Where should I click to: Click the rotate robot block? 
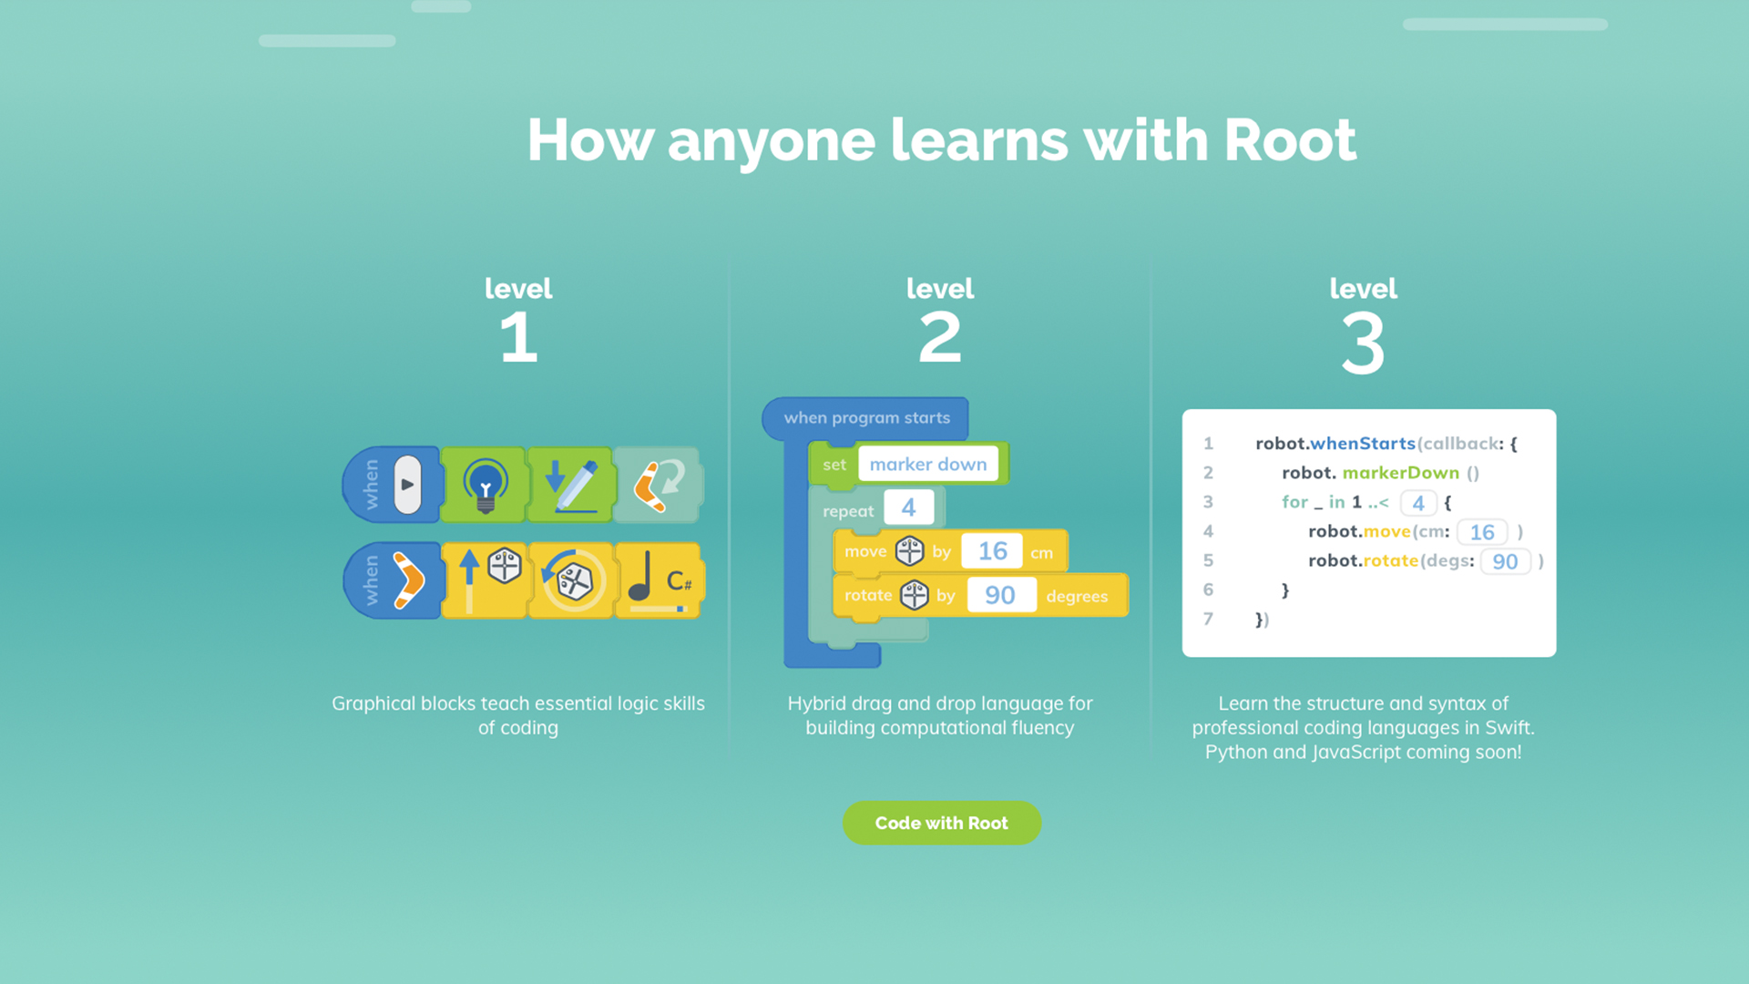571,580
